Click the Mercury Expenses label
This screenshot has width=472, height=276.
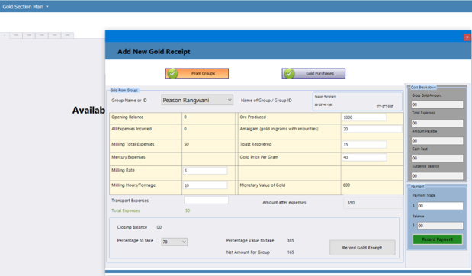[x=128, y=157]
